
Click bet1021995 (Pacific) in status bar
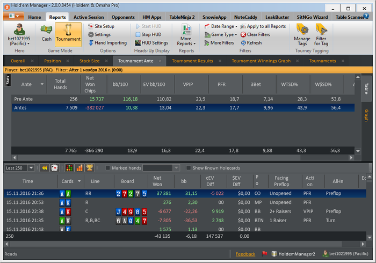coord(345,254)
